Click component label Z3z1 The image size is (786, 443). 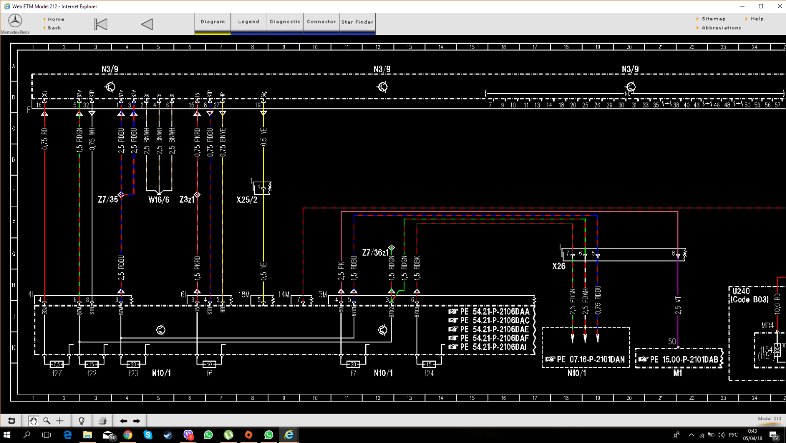[187, 200]
